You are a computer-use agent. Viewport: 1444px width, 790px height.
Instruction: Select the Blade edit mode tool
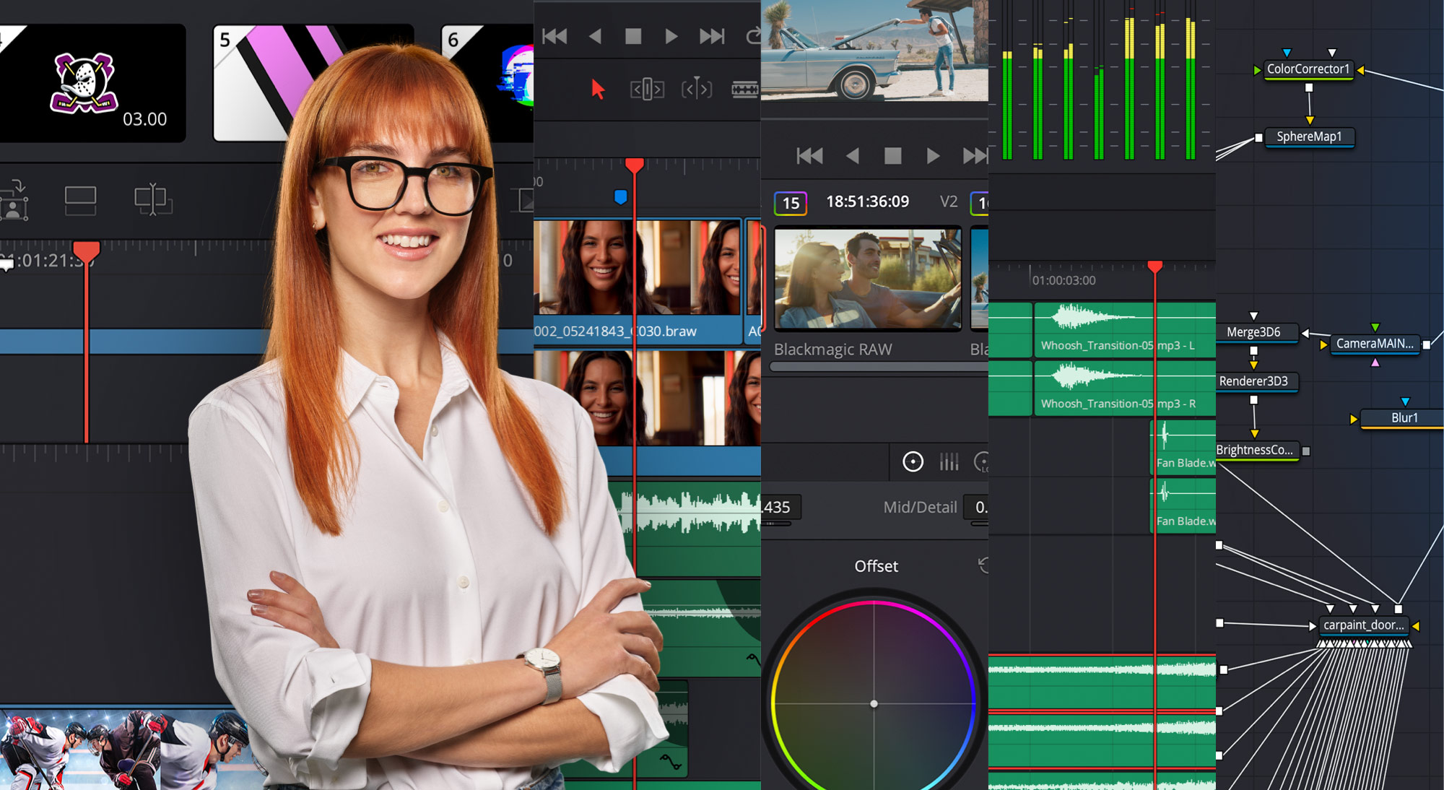tap(744, 90)
